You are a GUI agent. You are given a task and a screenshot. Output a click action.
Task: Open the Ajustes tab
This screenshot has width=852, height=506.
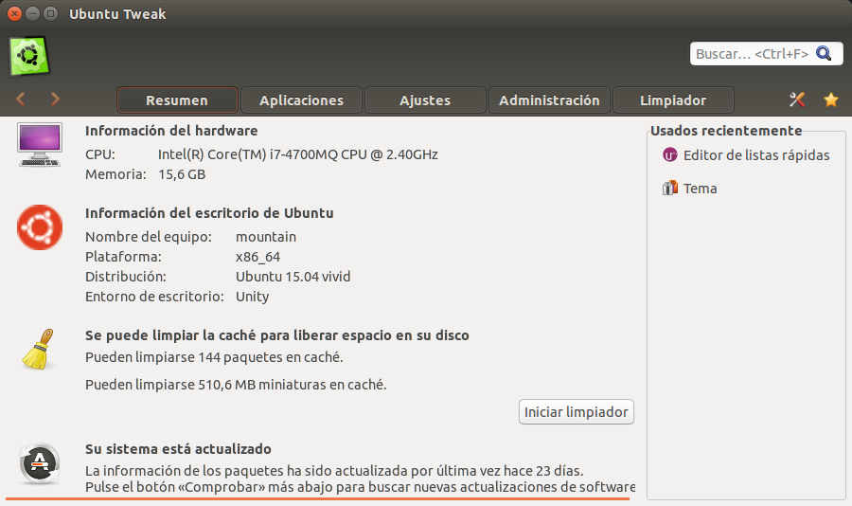pyautogui.click(x=425, y=100)
